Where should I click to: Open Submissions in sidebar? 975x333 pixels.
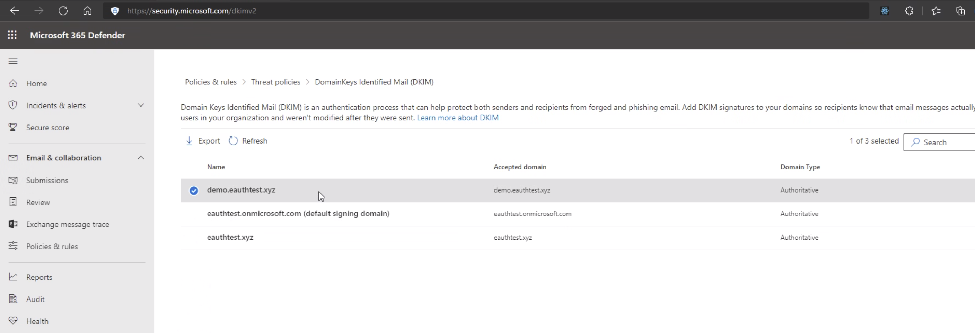[x=47, y=181]
